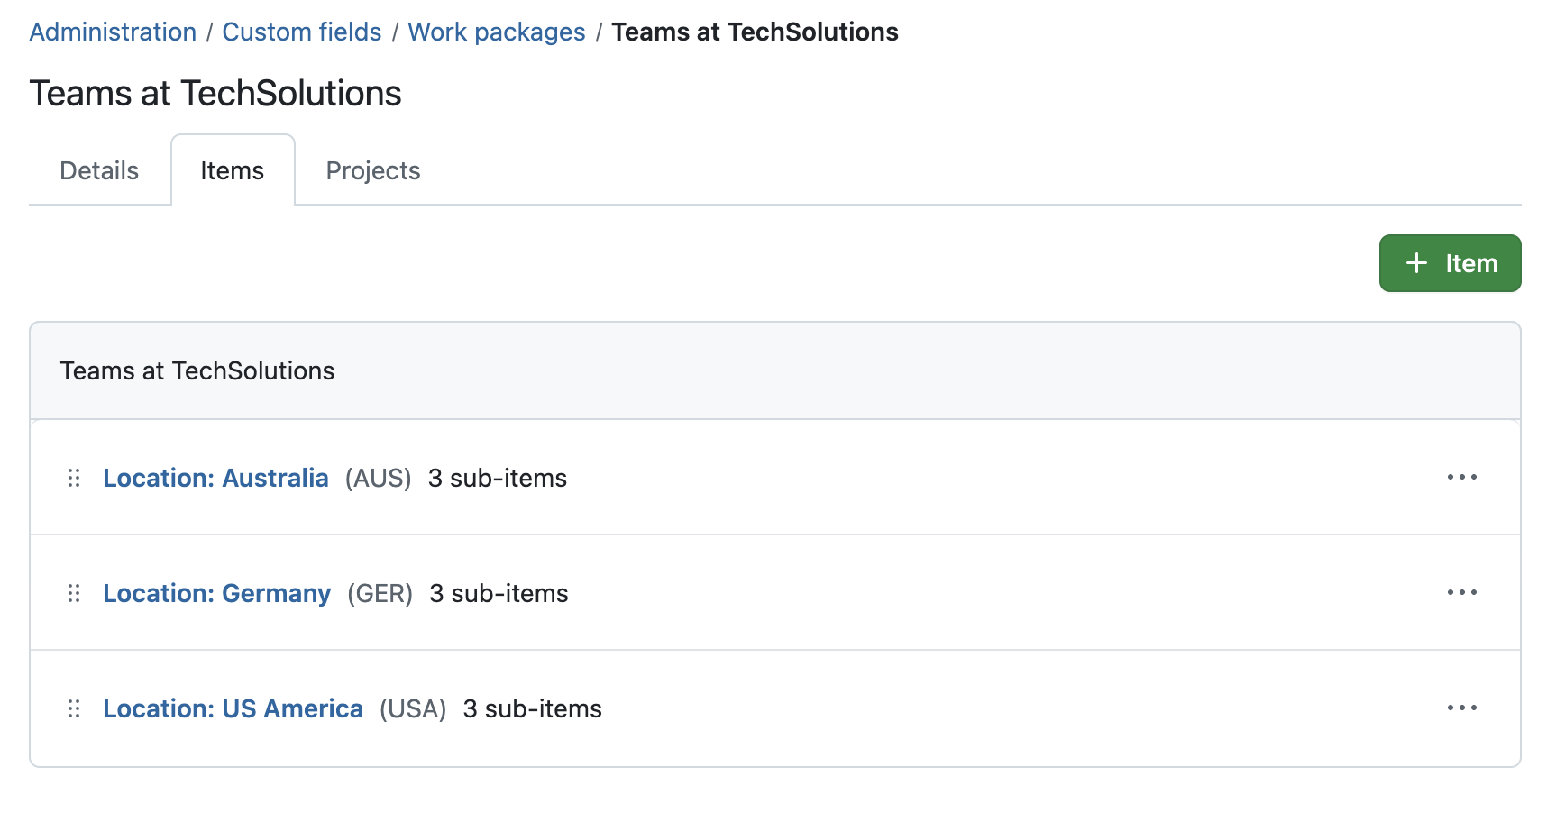Open Work packages breadcrumb link
Viewport: 1547px width, 813px height.
(x=497, y=32)
